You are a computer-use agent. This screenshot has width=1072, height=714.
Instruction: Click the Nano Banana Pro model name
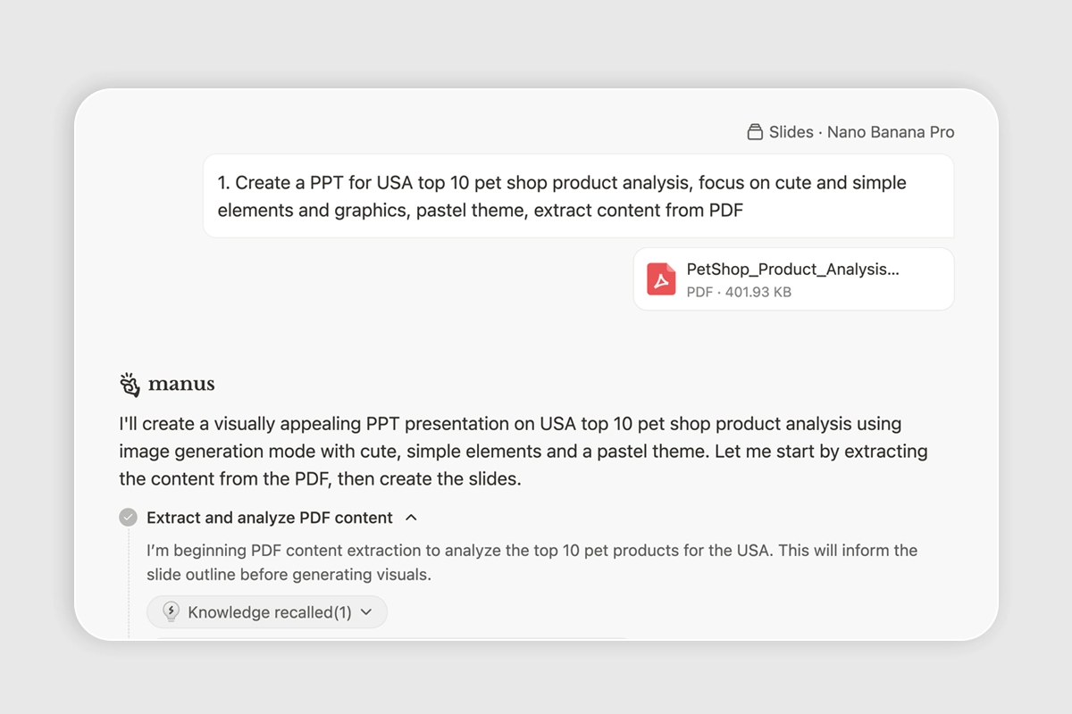[891, 131]
